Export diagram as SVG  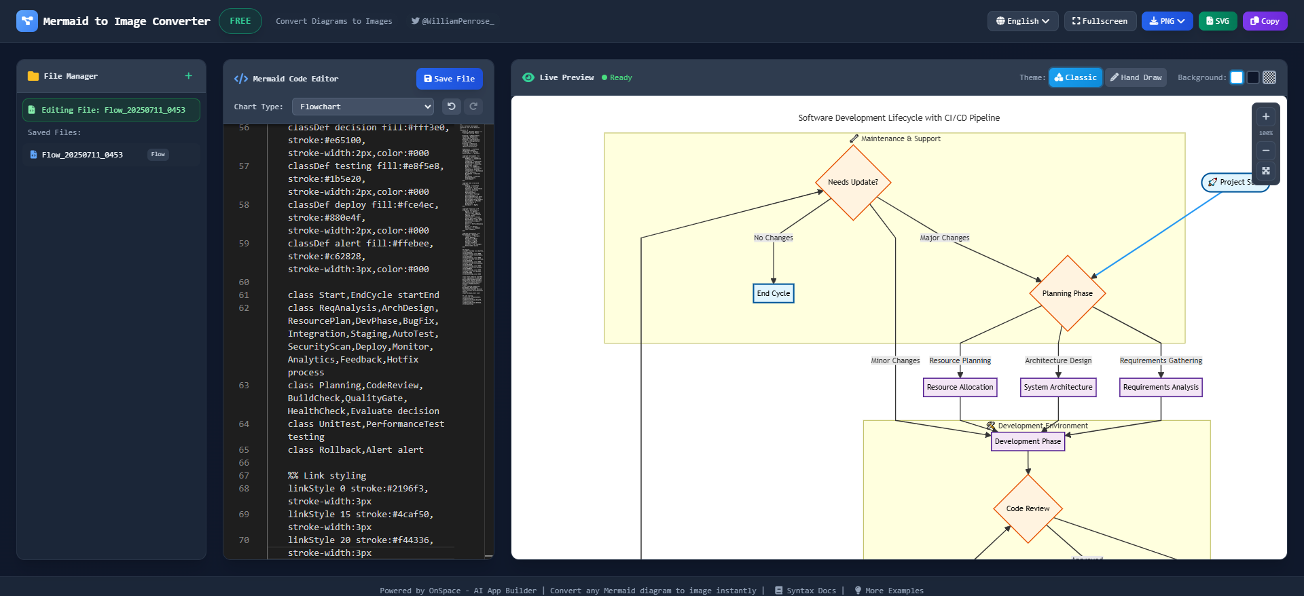coord(1218,21)
